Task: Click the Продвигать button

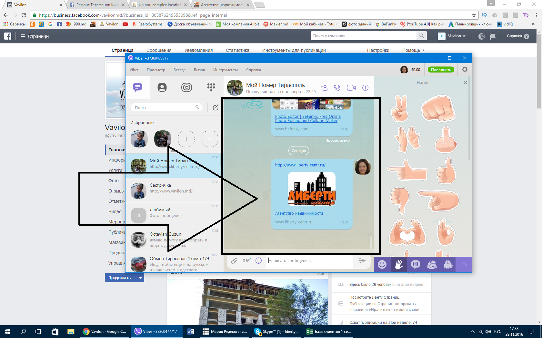Action: click(x=120, y=278)
